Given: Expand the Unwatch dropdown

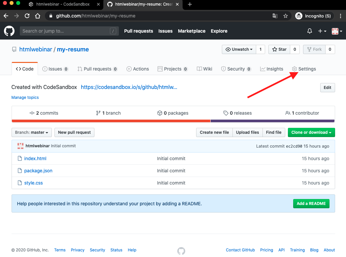Looking at the screenshot, I should [x=239, y=49].
